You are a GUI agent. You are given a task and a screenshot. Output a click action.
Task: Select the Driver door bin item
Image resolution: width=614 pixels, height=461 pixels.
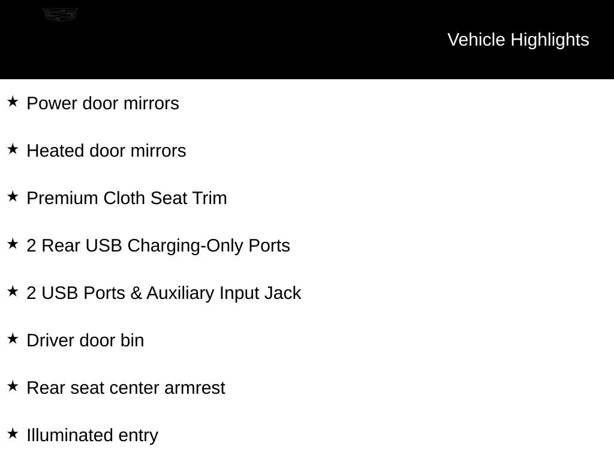click(x=85, y=341)
